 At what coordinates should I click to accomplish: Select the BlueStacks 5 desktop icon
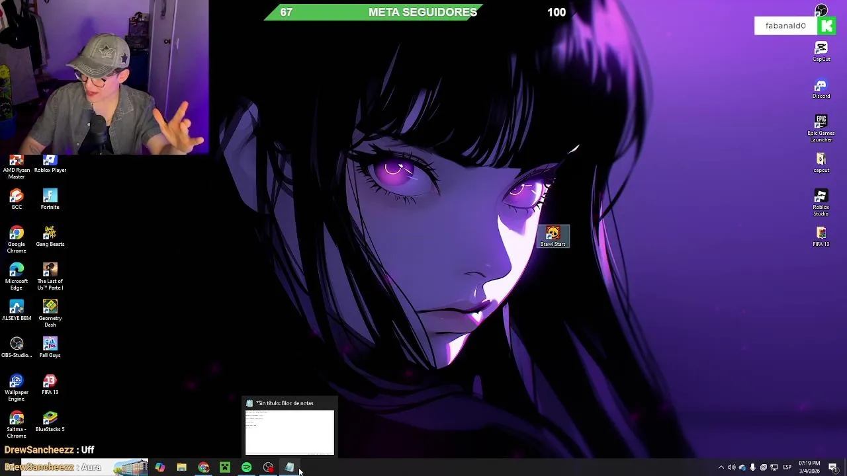click(50, 422)
